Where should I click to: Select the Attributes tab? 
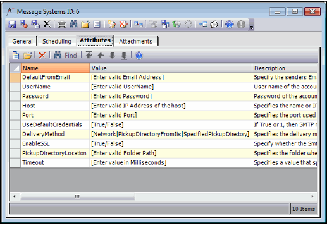point(96,40)
